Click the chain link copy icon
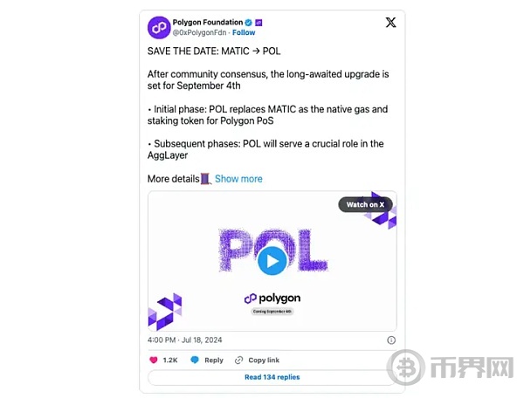524x398 pixels. pyautogui.click(x=238, y=360)
